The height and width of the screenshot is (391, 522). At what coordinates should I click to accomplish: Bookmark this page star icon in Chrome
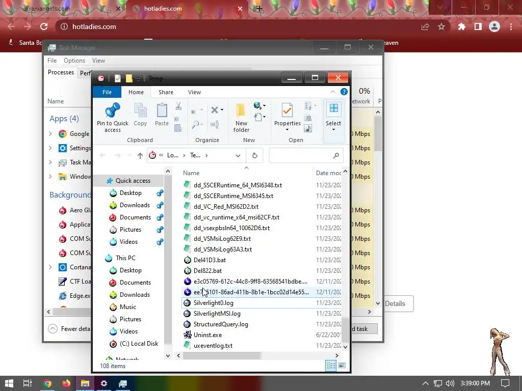pyautogui.click(x=441, y=26)
